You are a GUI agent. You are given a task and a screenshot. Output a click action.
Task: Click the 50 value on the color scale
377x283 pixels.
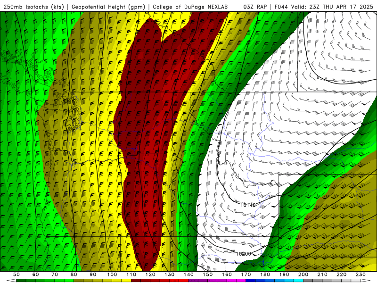click(16, 275)
